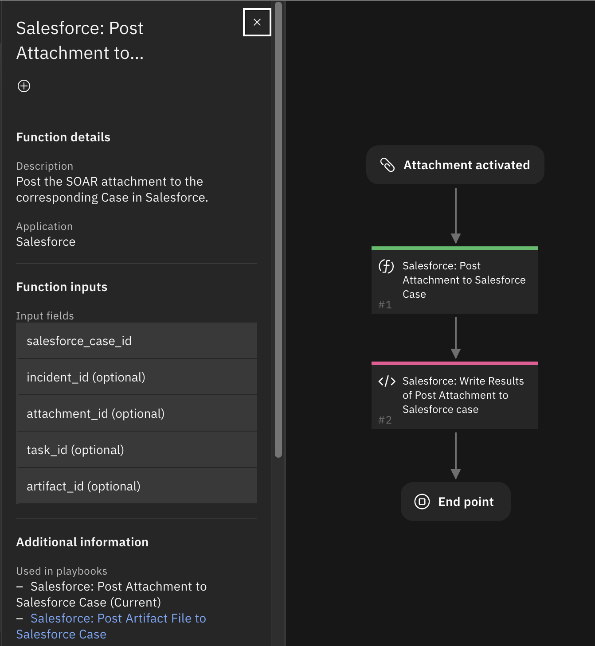Open the Post Artifact File to Salesforce Case link
This screenshot has height=646, width=595.
coord(111,626)
